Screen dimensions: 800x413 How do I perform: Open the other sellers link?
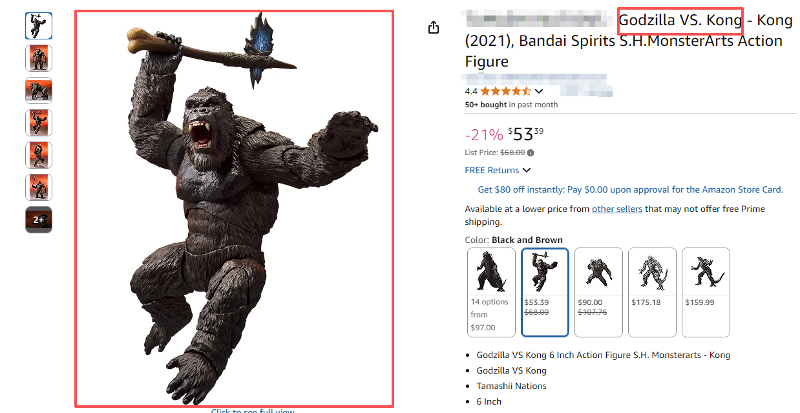tap(617, 209)
